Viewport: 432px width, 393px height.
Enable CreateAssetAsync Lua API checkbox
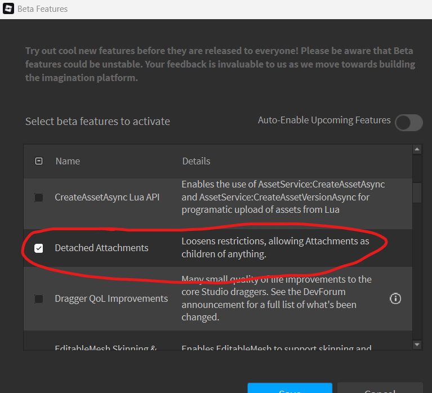[x=39, y=198]
